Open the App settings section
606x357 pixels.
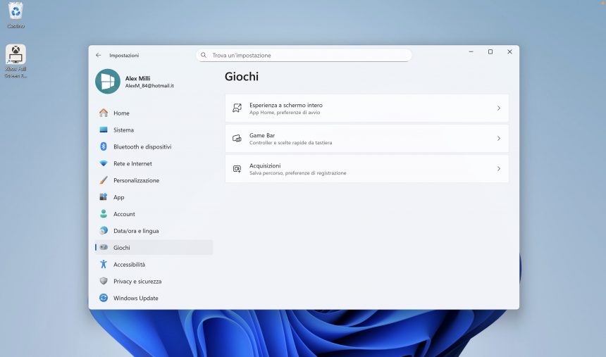click(118, 198)
